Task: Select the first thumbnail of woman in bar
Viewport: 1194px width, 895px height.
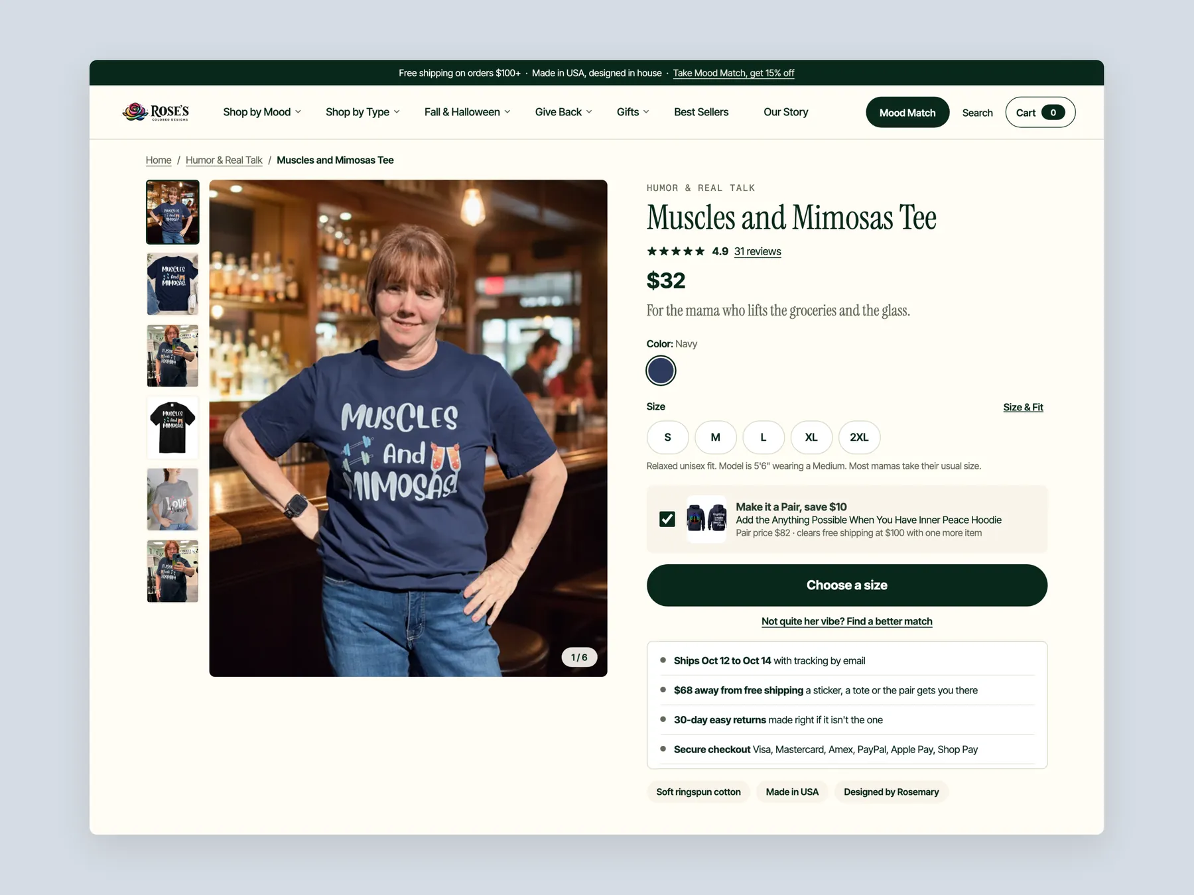Action: coord(172,212)
